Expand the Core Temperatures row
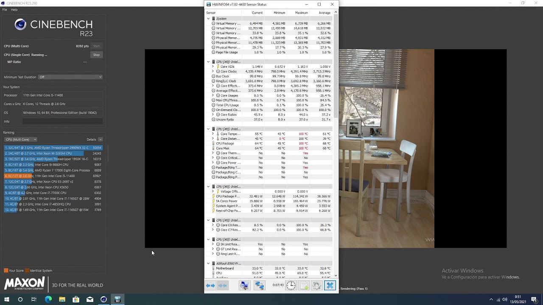 click(213, 134)
